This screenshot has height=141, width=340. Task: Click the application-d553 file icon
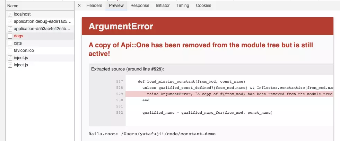tap(10, 29)
